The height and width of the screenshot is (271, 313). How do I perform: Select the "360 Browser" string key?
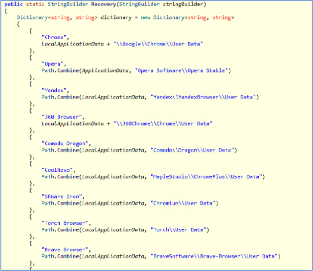click(63, 117)
